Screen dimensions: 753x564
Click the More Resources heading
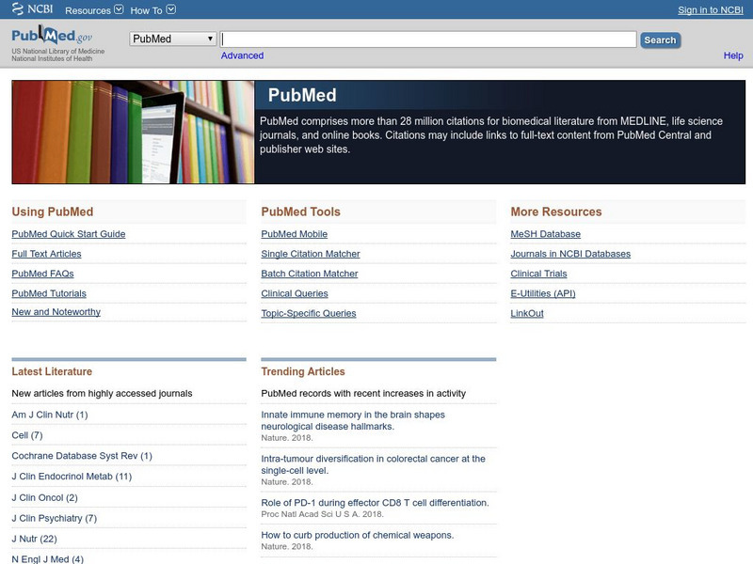(555, 212)
